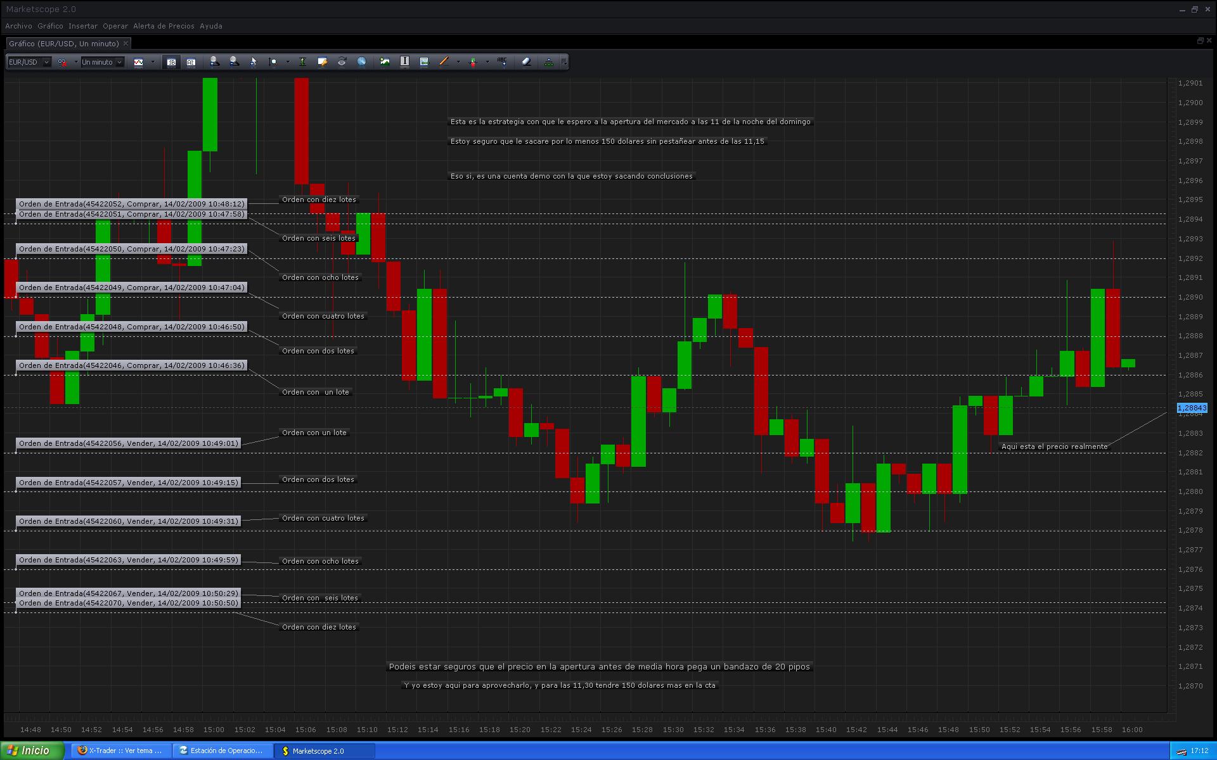Open the Operar menu
Image resolution: width=1217 pixels, height=760 pixels.
click(115, 26)
